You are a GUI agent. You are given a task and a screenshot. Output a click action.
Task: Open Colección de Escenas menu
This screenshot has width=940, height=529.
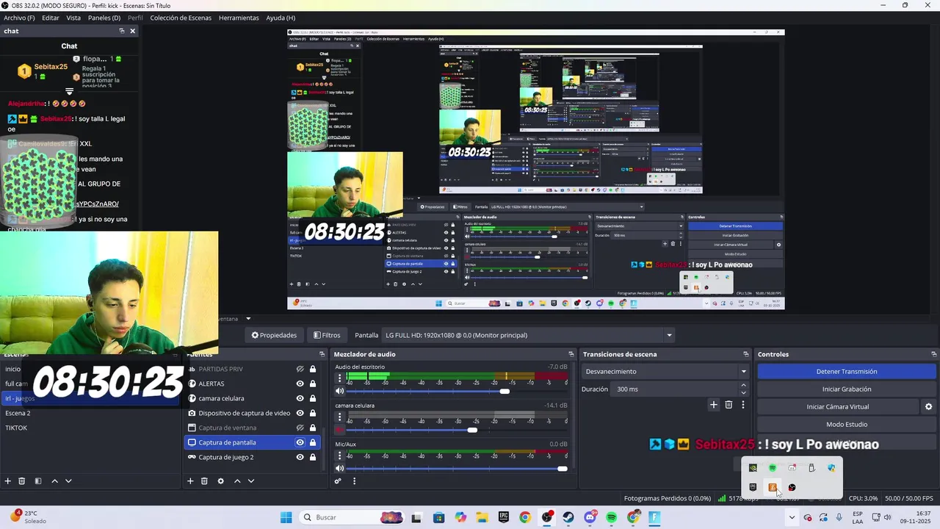(x=181, y=18)
